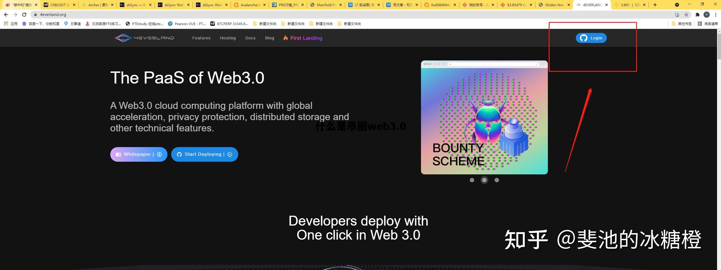The width and height of the screenshot is (721, 270).
Task: Open the browser extensions puzzle icon
Action: click(x=698, y=15)
